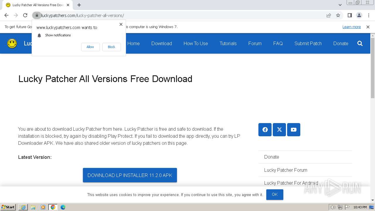Image resolution: width=375 pixels, height=211 pixels.
Task: Open the Home menu item
Action: [x=133, y=43]
